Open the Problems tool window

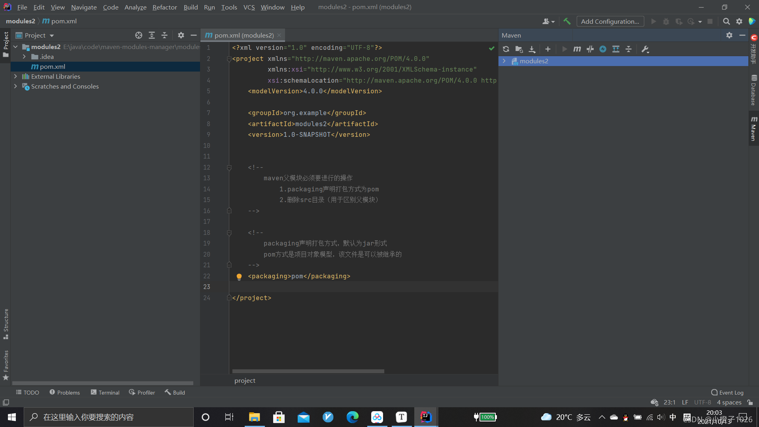tap(65, 393)
